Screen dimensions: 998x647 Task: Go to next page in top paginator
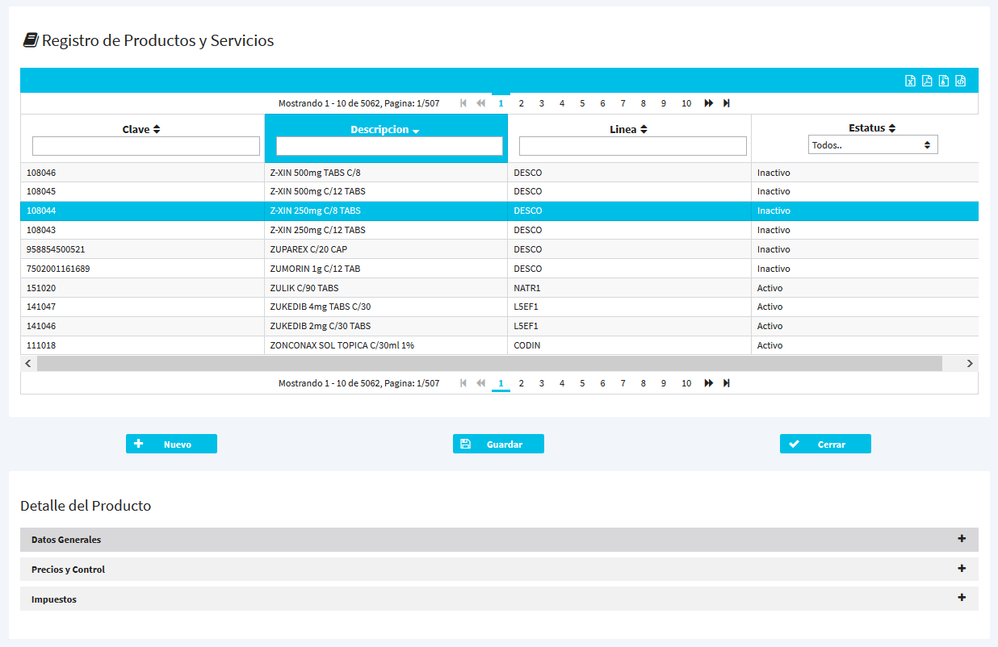(708, 103)
